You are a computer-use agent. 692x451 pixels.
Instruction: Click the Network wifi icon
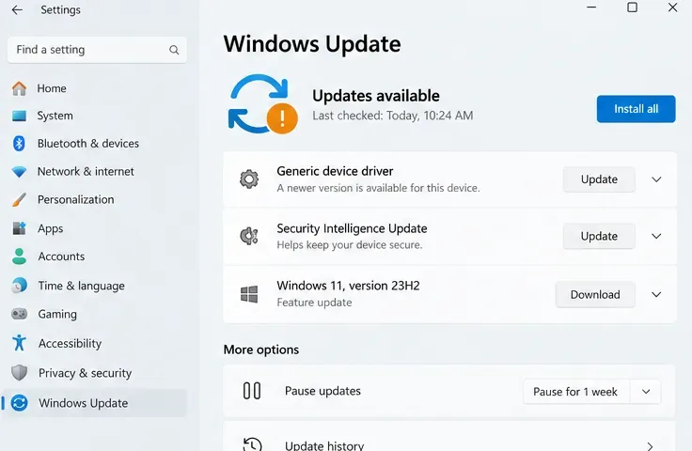(19, 172)
